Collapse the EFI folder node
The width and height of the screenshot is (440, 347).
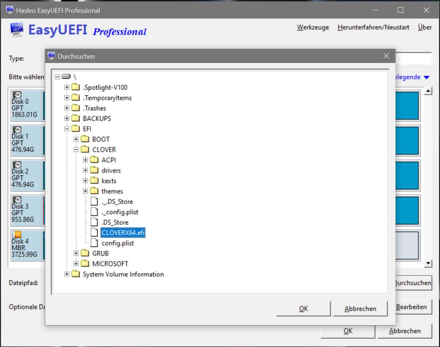click(x=67, y=129)
